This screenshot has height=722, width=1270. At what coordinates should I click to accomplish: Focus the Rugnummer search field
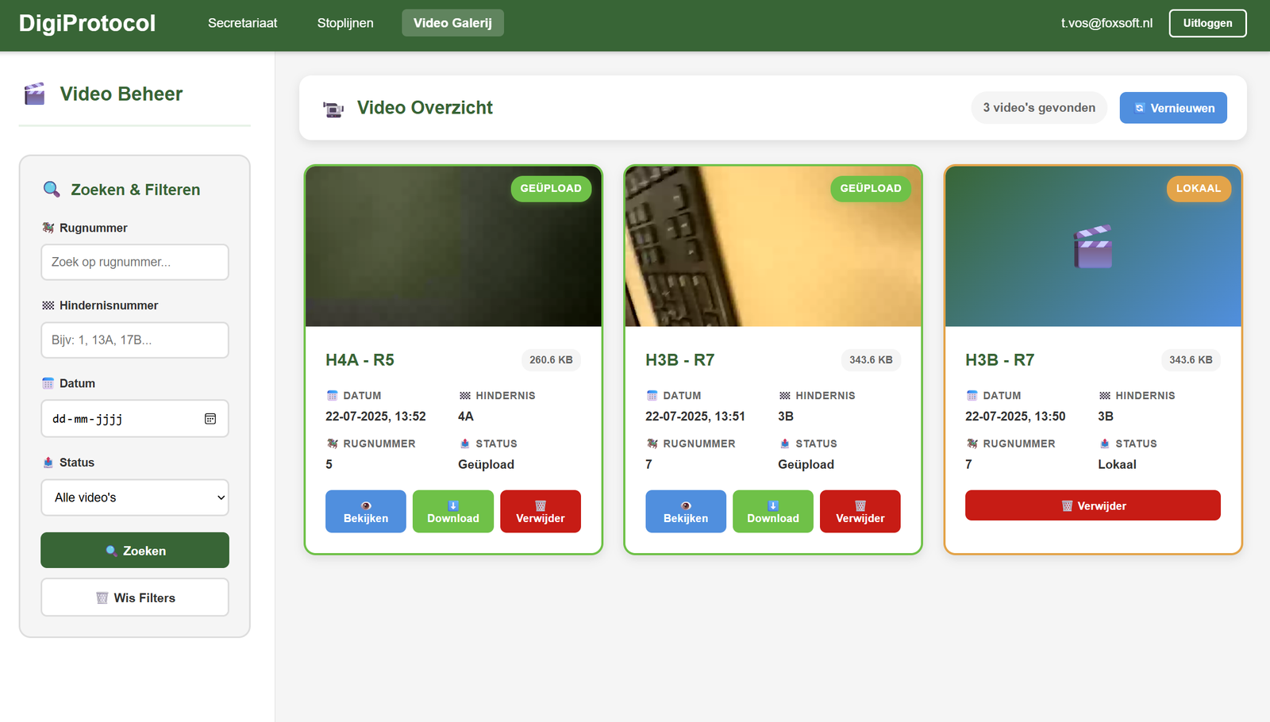pos(135,262)
